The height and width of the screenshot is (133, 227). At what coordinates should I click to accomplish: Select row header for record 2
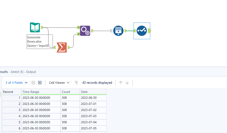(12, 104)
